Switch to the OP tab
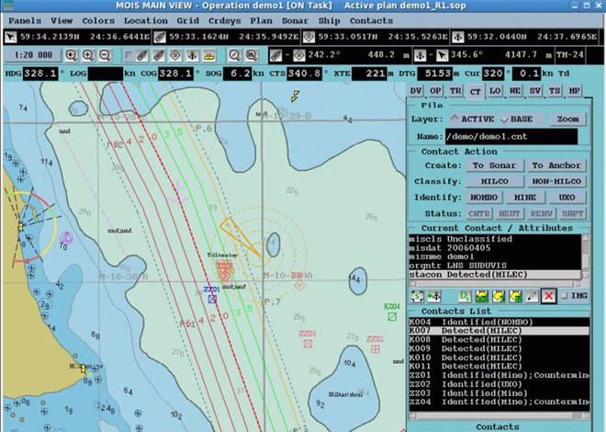Image resolution: width=606 pixels, height=432 pixels. coord(435,91)
